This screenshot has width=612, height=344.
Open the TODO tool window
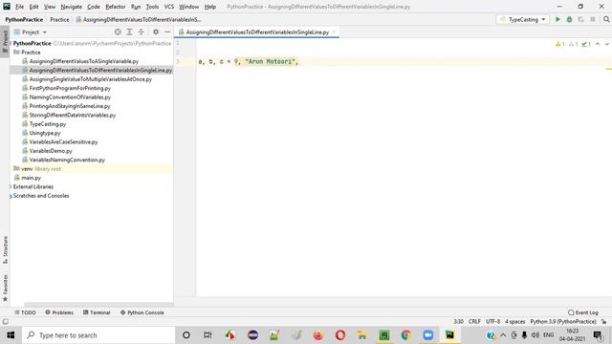click(x=25, y=312)
